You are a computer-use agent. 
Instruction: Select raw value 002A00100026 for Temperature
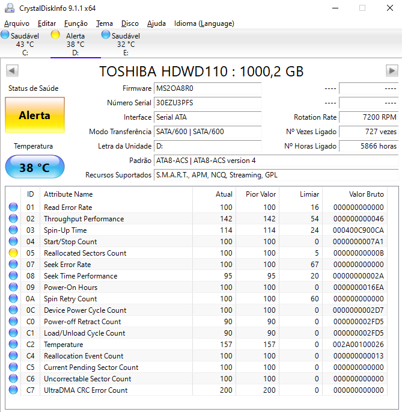358,345
